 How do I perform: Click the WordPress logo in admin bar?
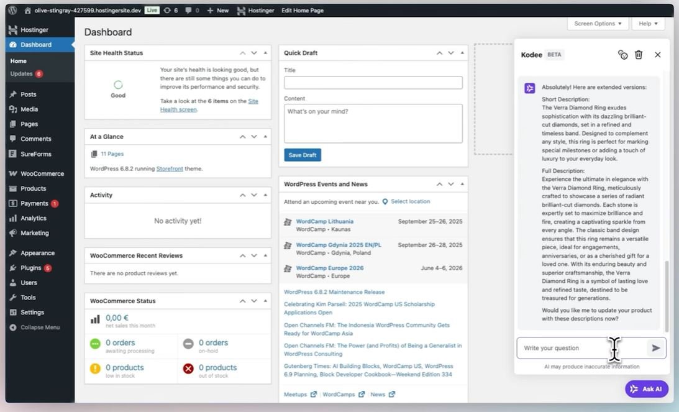[x=12, y=11]
